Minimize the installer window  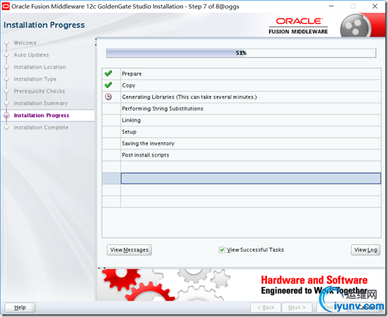[331, 6]
